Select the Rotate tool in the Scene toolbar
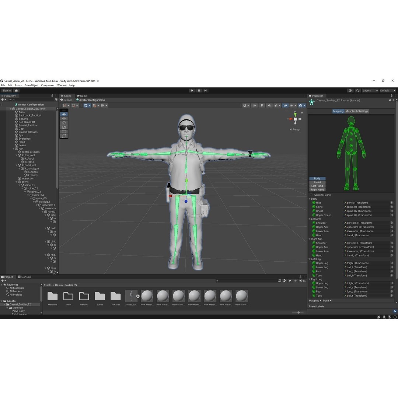 click(x=64, y=123)
